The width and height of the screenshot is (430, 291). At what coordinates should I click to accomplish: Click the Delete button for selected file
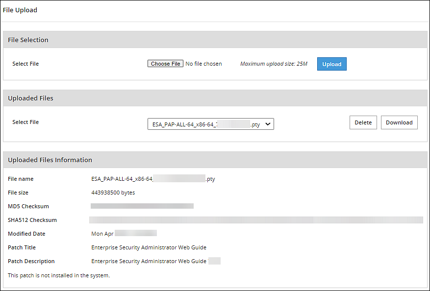(x=363, y=122)
